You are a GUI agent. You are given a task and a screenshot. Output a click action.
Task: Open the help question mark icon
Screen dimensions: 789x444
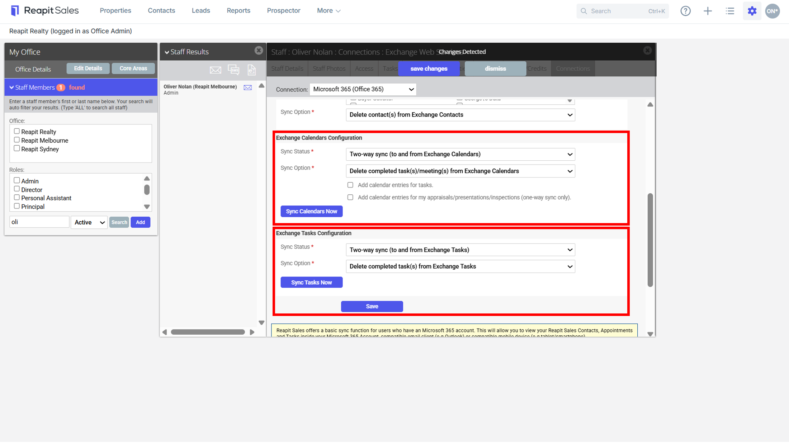click(685, 11)
